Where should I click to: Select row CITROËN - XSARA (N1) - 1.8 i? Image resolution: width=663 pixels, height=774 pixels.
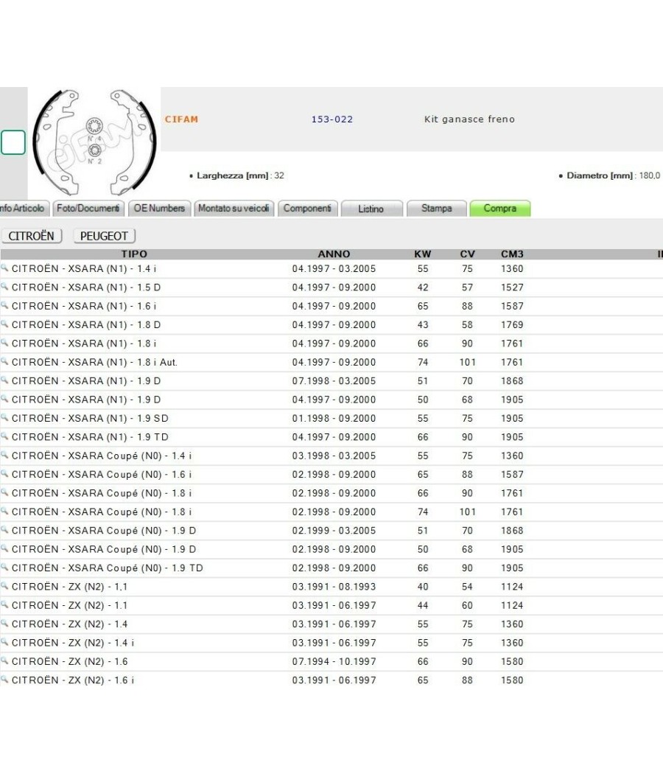tap(331, 344)
